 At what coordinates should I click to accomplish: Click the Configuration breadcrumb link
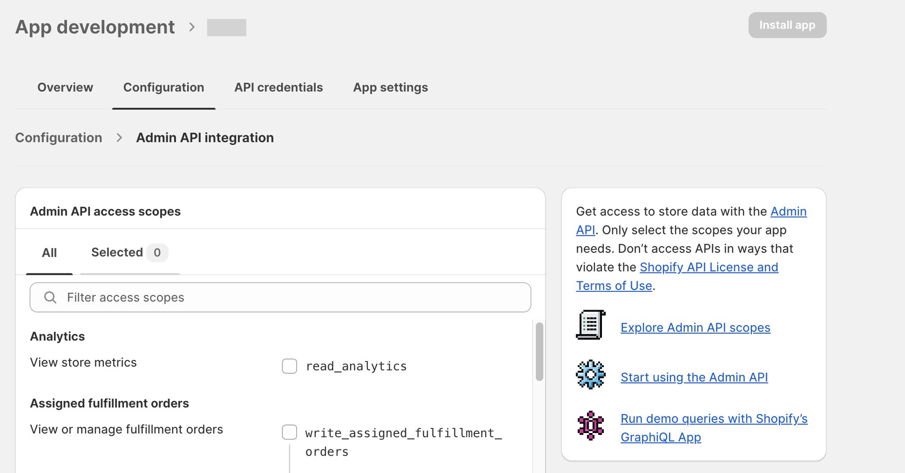tap(58, 137)
